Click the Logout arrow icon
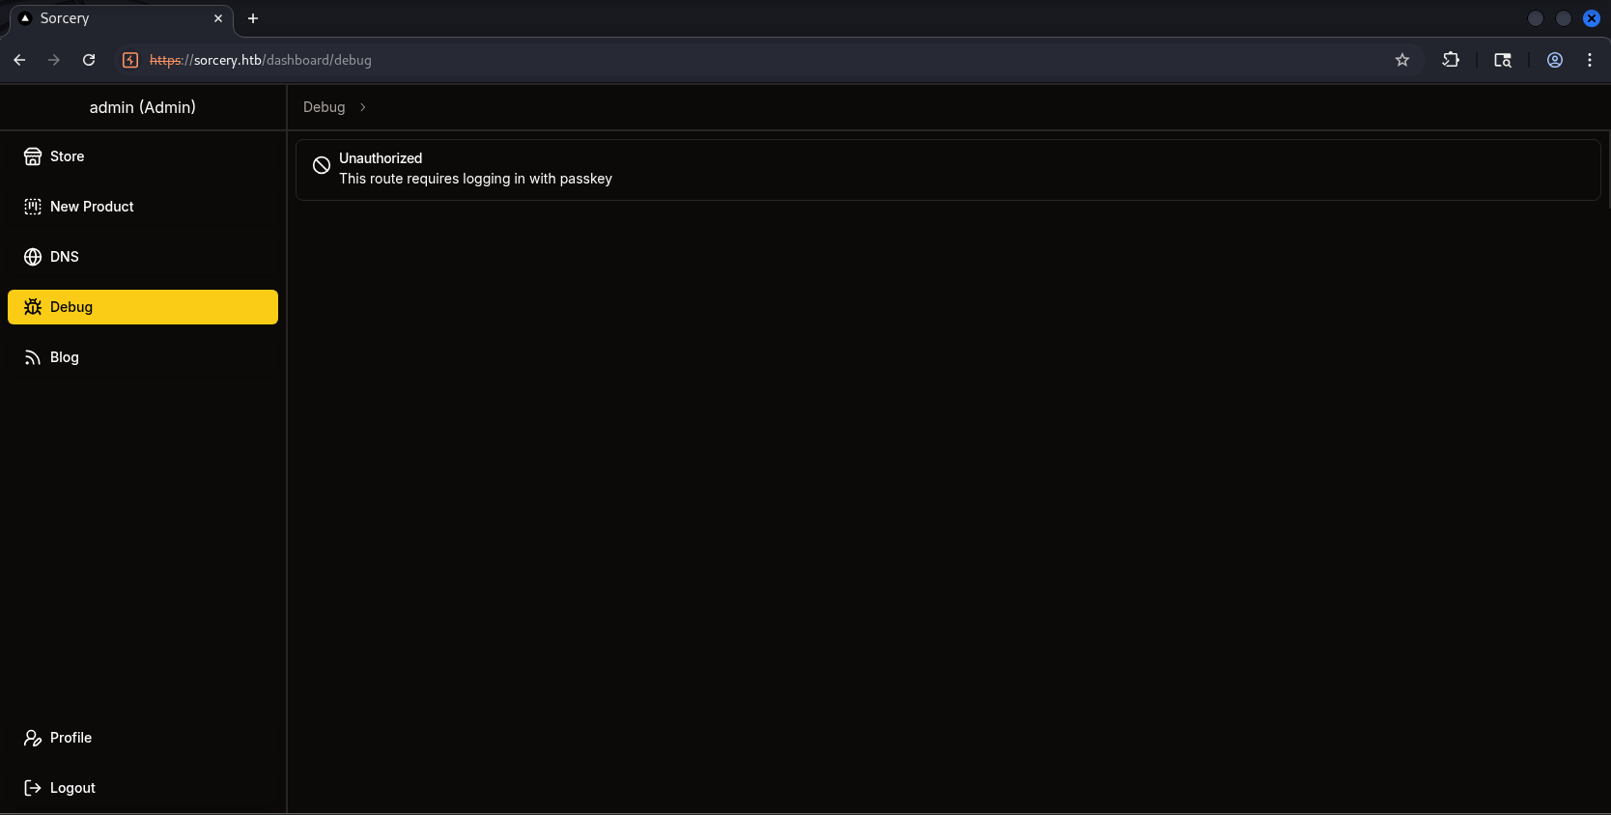Image resolution: width=1611 pixels, height=815 pixels. tap(33, 788)
